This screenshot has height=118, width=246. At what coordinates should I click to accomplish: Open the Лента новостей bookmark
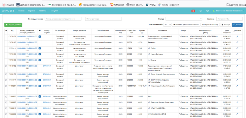coord(169,5)
